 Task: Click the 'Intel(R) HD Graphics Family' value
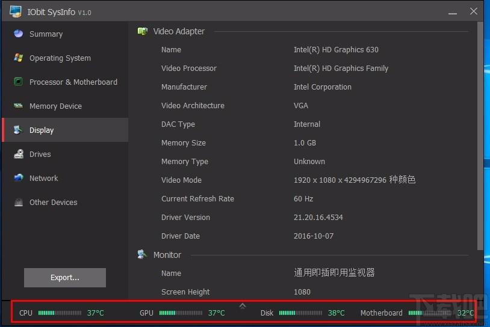[341, 69]
